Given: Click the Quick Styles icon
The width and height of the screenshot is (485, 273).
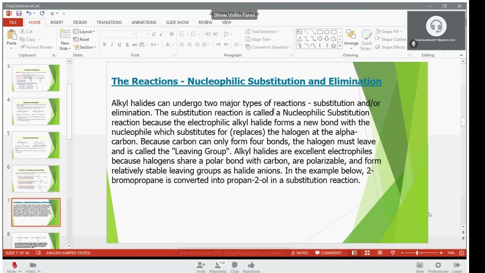Looking at the screenshot, I should point(366,35).
